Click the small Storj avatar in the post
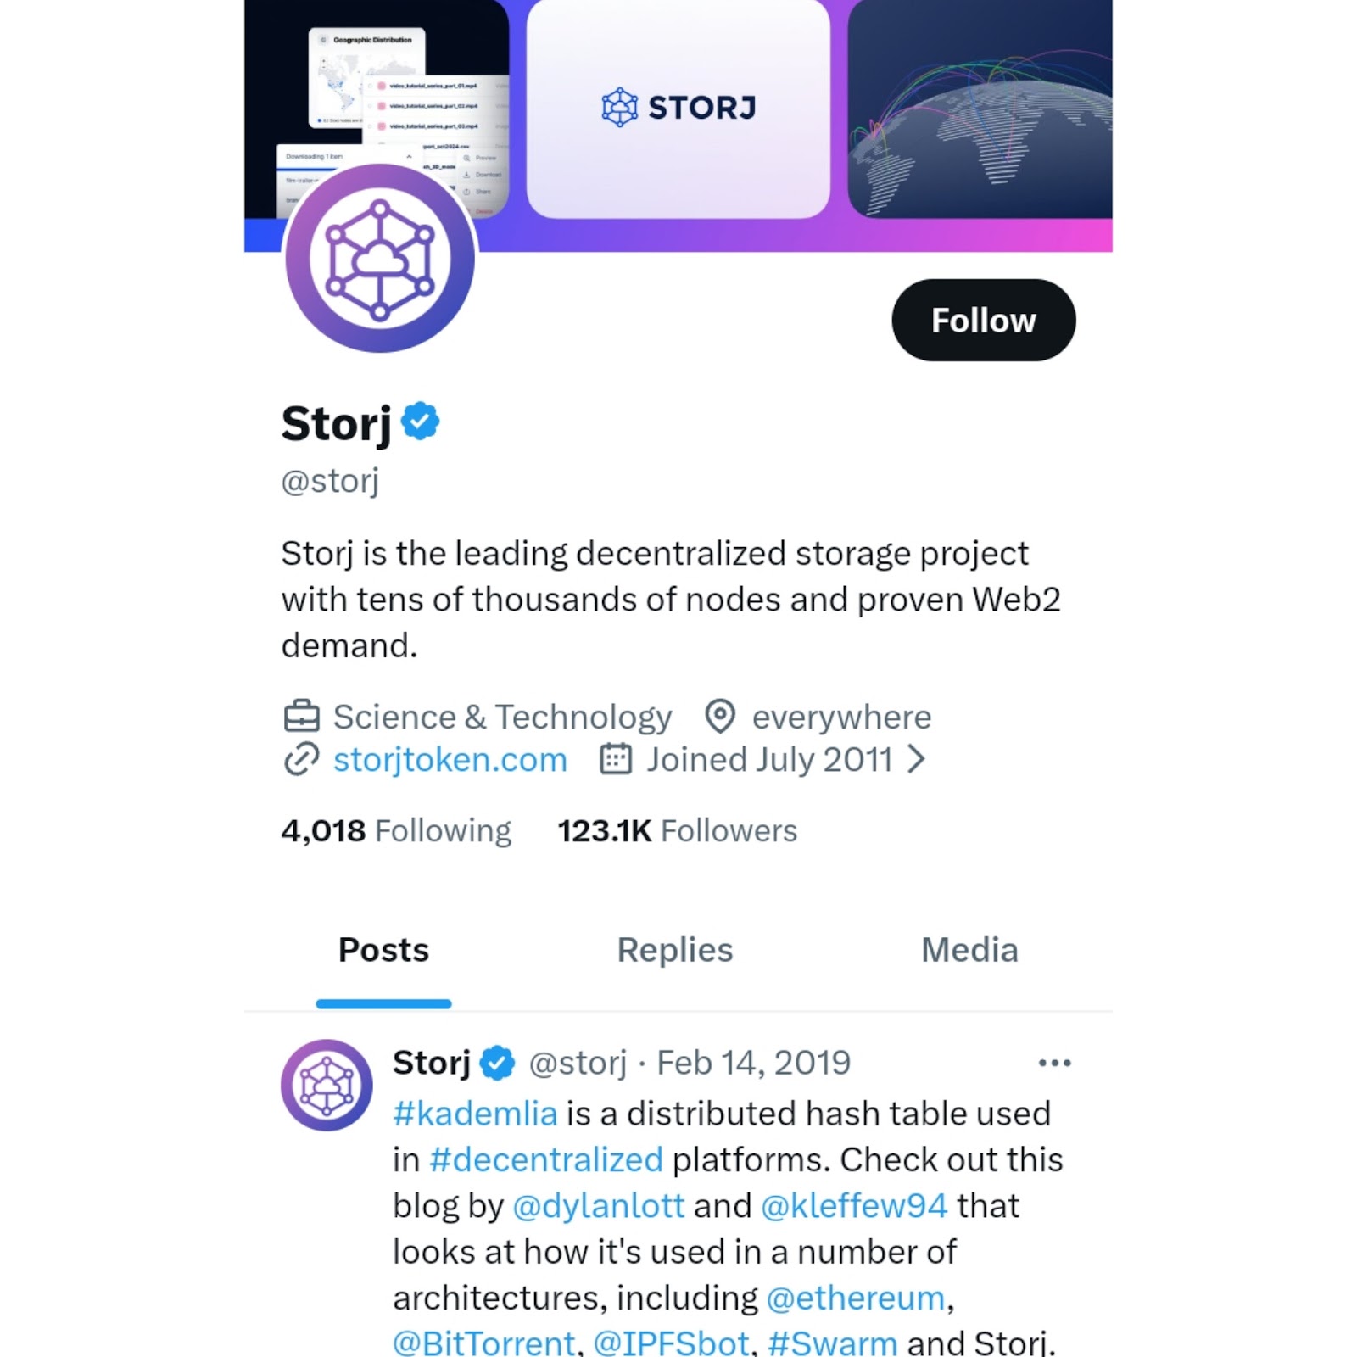 pos(327,1085)
